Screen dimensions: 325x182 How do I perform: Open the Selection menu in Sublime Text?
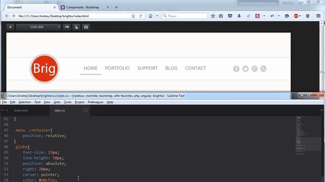click(x=25, y=102)
